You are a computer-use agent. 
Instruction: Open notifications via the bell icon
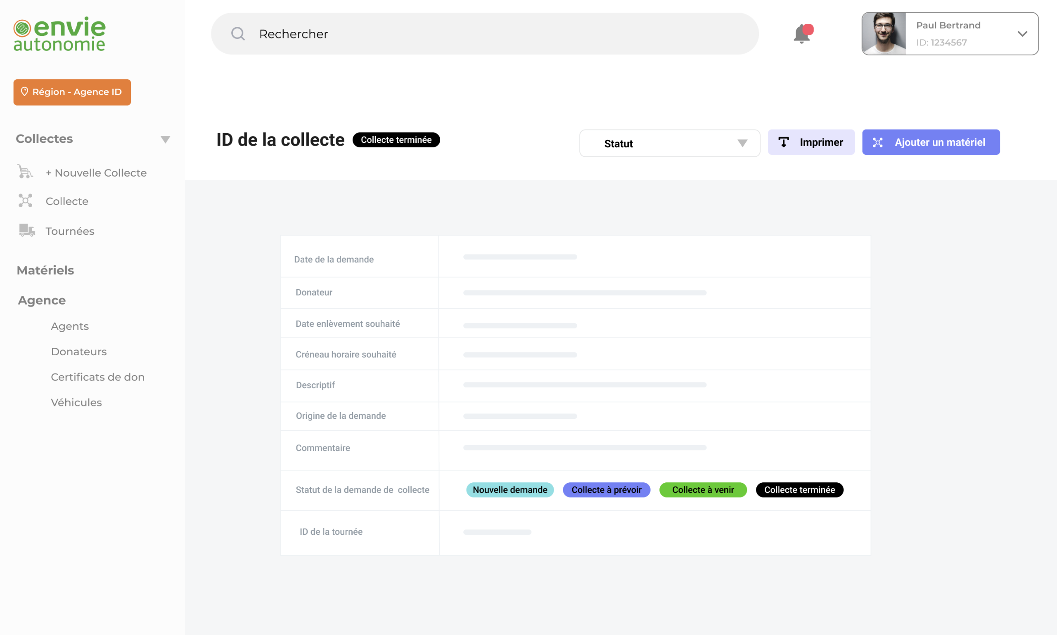[802, 33]
